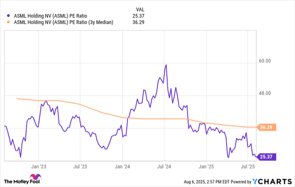Click the VAL column header
The image size is (295, 187).
click(x=140, y=9)
